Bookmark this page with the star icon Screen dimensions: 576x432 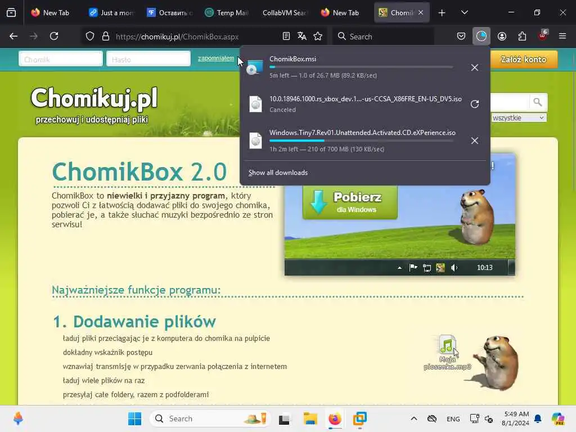click(x=318, y=37)
